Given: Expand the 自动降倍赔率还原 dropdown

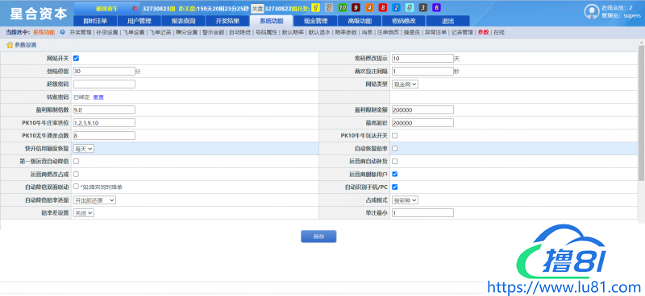Looking at the screenshot, I should pyautogui.click(x=94, y=200).
